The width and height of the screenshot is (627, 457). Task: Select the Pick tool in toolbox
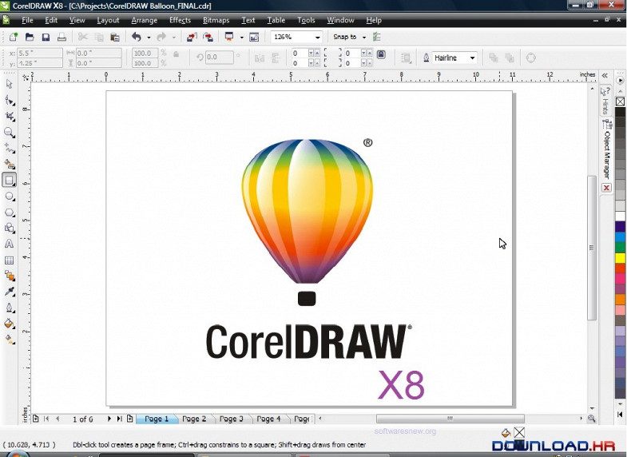coord(10,84)
